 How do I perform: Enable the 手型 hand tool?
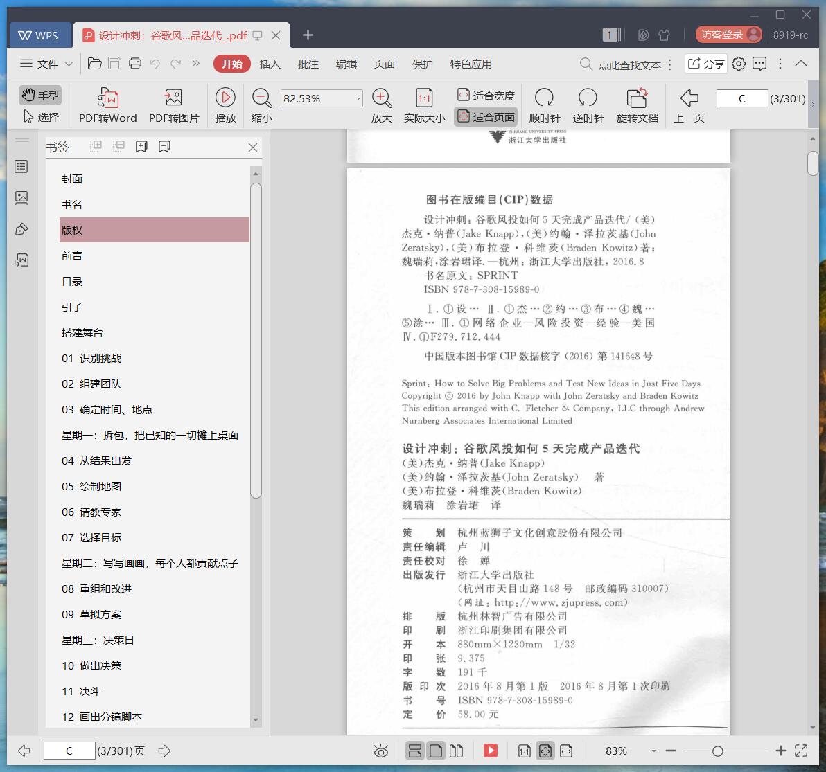point(41,96)
